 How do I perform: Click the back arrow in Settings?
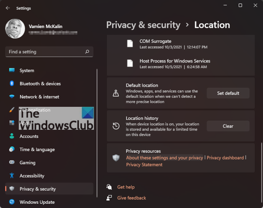pos(8,8)
